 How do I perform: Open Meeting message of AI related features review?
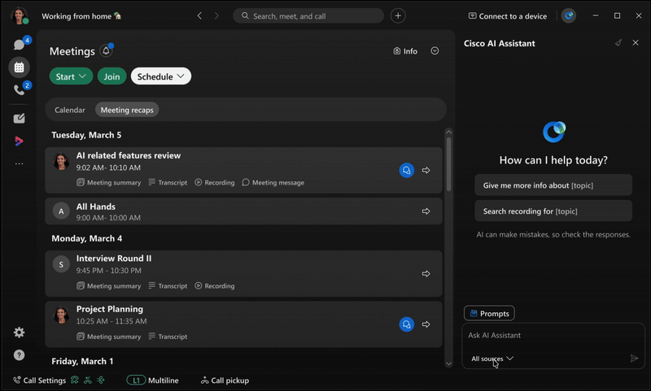click(x=273, y=182)
